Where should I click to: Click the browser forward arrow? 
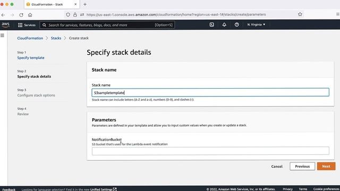[x=12, y=15]
